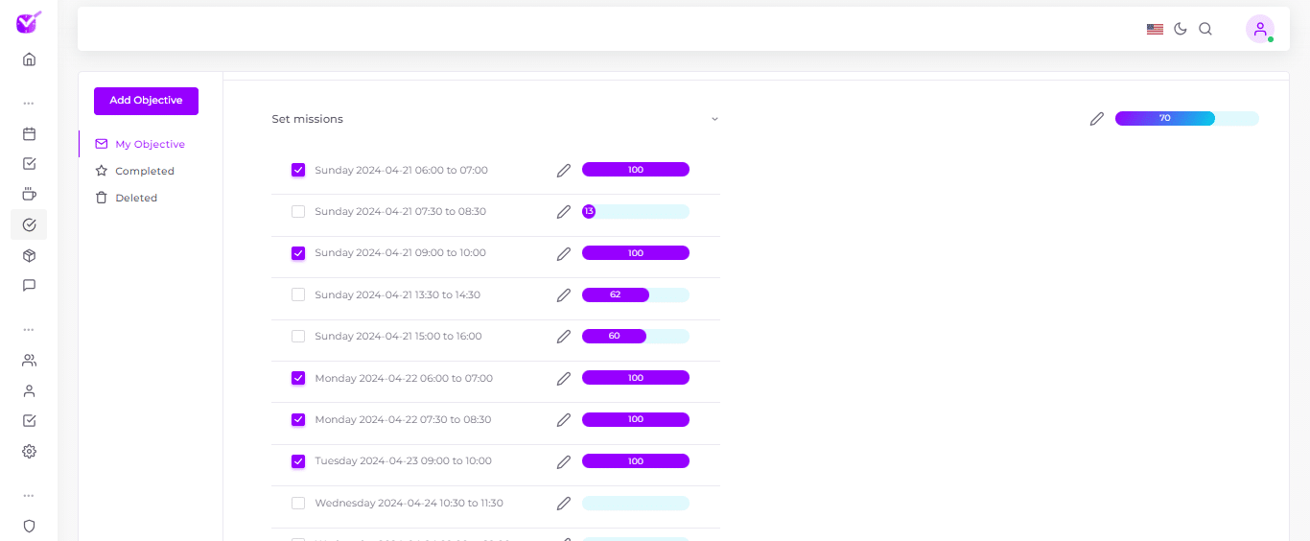
Task: Edit the Sunday 07:30 to 08:30 mission
Action: pos(564,212)
